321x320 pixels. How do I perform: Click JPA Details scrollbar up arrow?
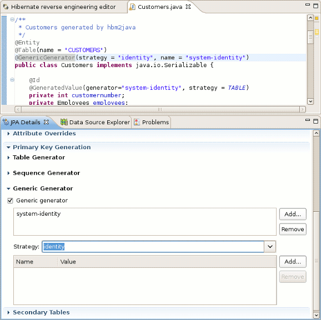(317, 133)
